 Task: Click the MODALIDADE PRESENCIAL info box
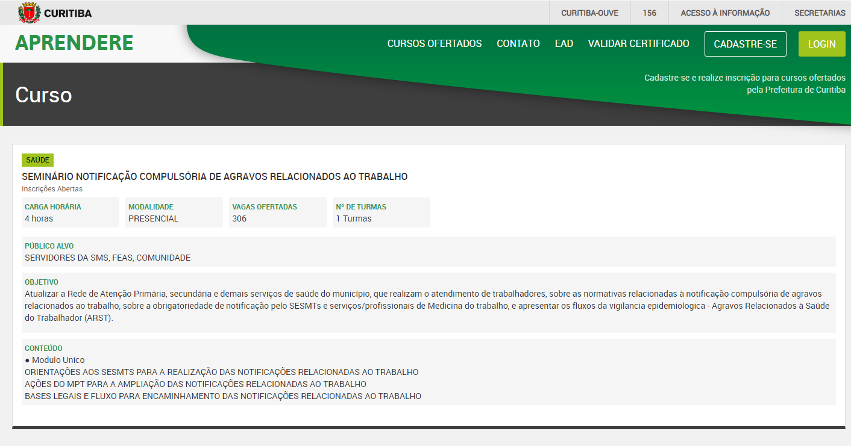174,212
